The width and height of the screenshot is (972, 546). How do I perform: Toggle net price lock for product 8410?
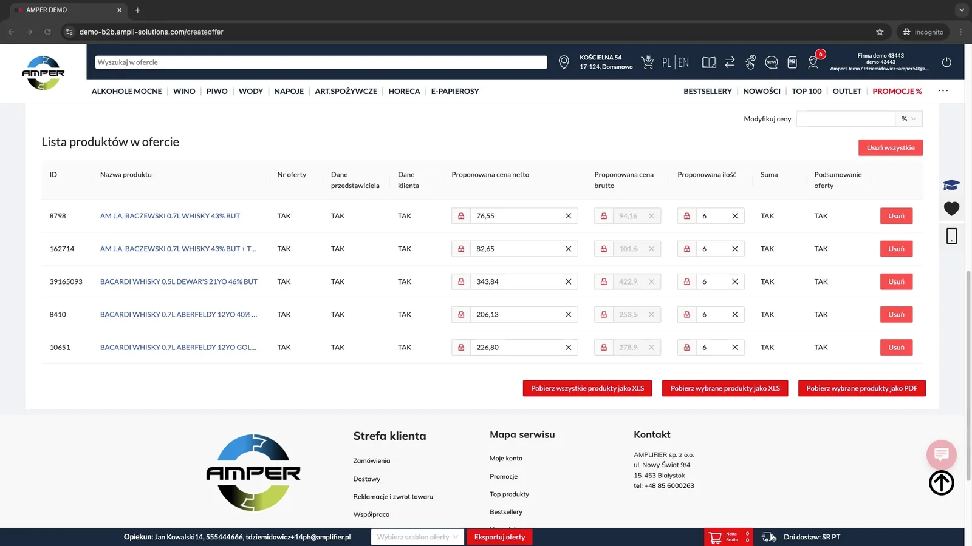pos(461,314)
